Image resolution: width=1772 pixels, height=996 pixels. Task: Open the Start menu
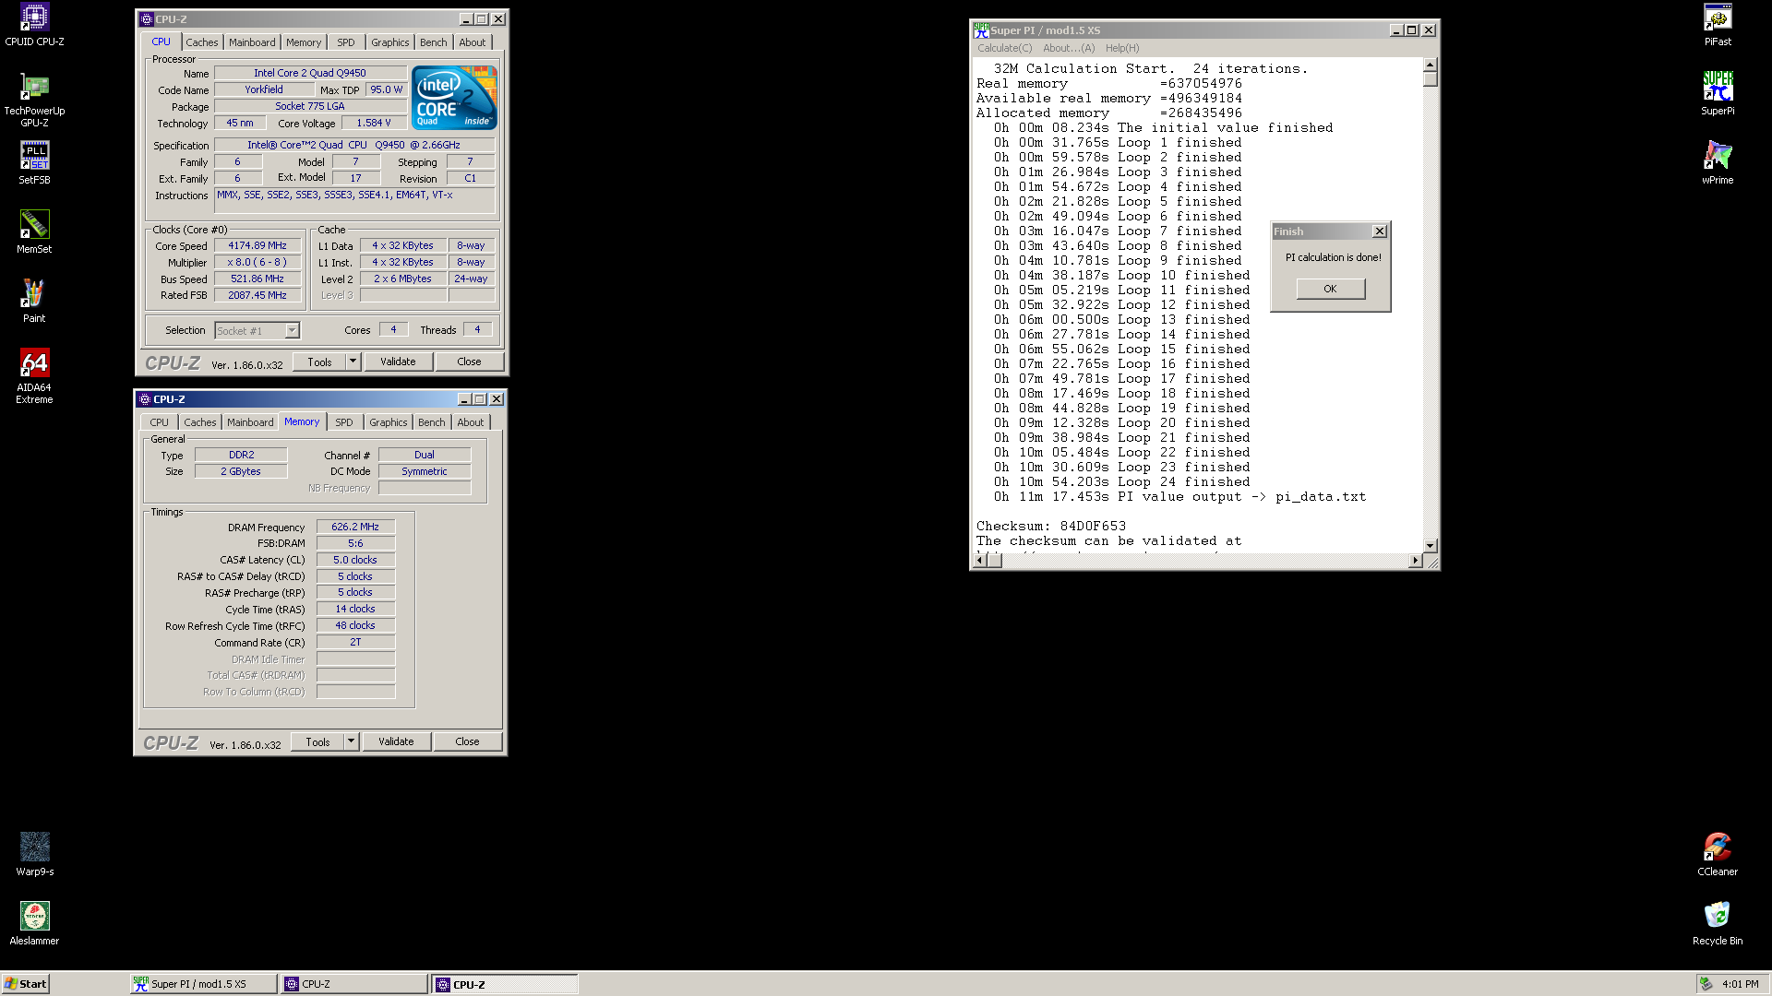coord(25,984)
